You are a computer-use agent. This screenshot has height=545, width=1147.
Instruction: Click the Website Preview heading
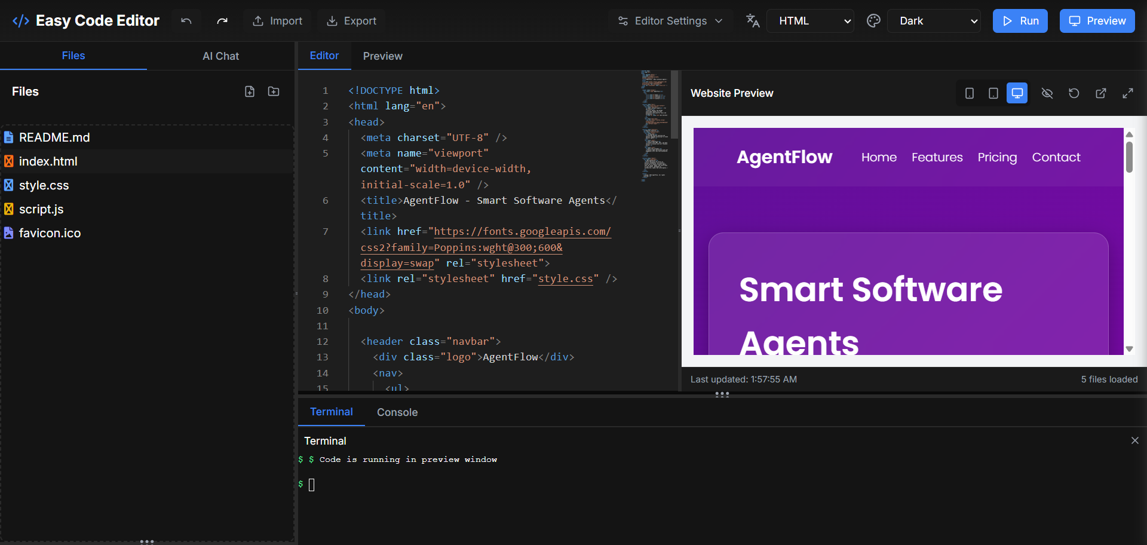pyautogui.click(x=732, y=93)
